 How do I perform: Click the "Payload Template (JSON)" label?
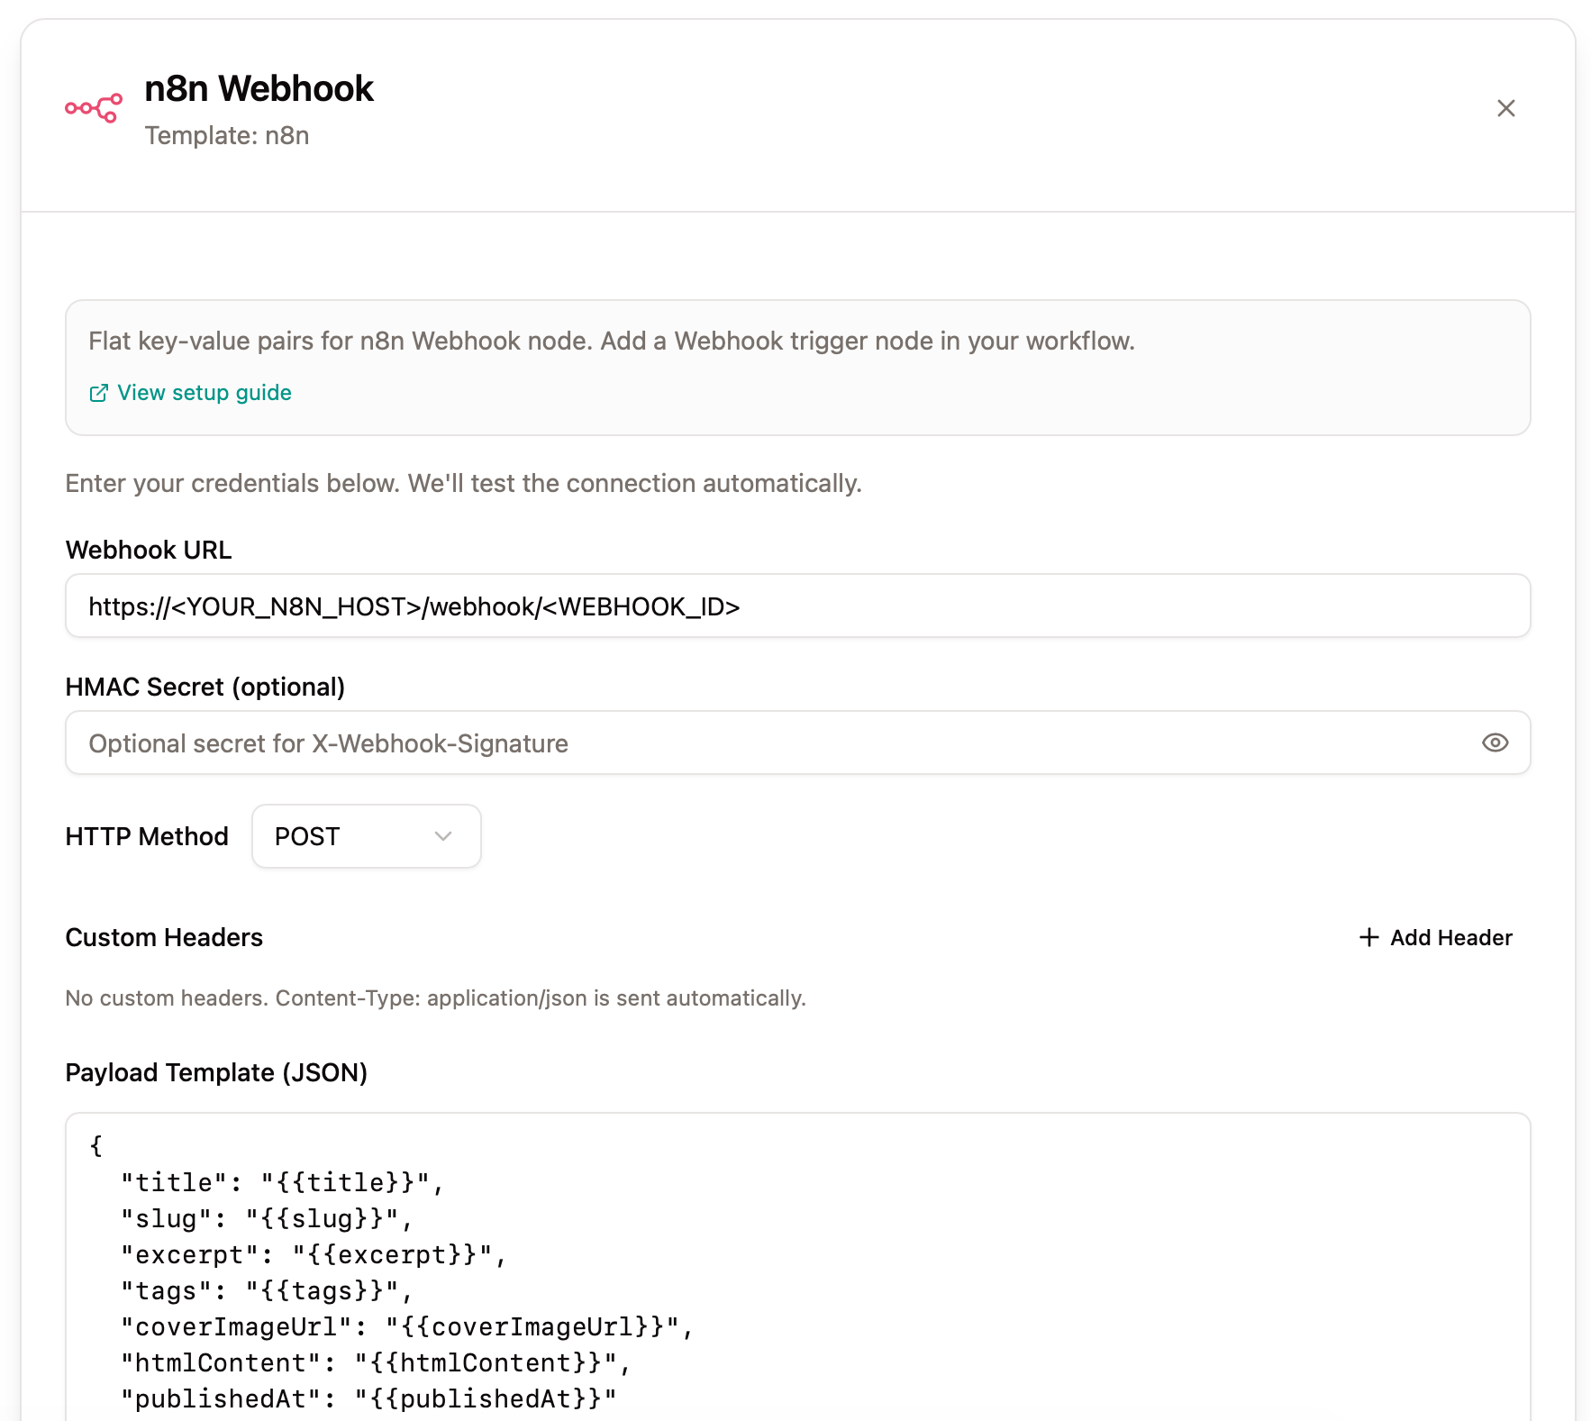pyautogui.click(x=217, y=1073)
